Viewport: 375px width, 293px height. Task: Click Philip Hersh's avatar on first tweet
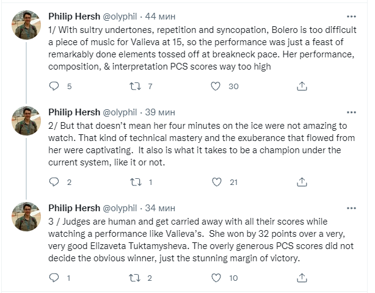26,26
